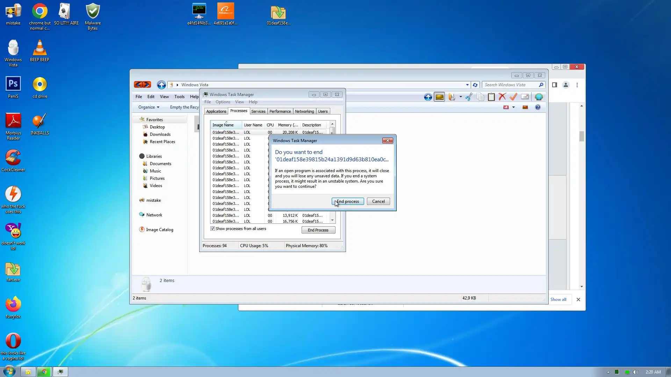This screenshot has width=671, height=377.
Task: Confirm with the End process button
Action: [x=347, y=201]
